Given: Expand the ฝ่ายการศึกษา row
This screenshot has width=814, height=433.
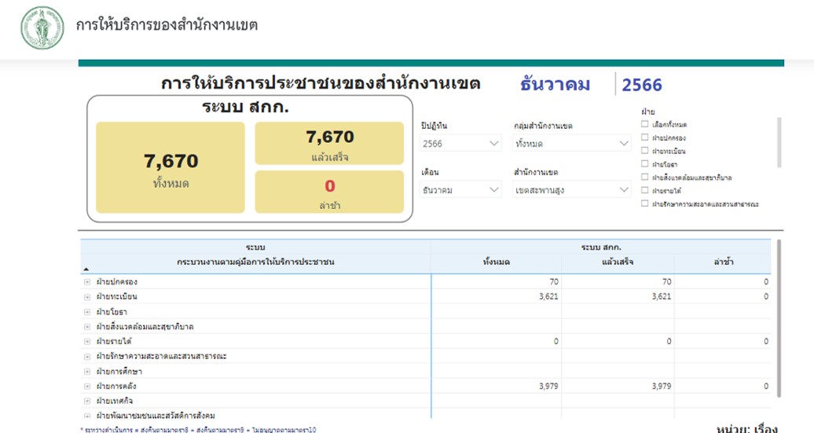Looking at the screenshot, I should pyautogui.click(x=87, y=371).
